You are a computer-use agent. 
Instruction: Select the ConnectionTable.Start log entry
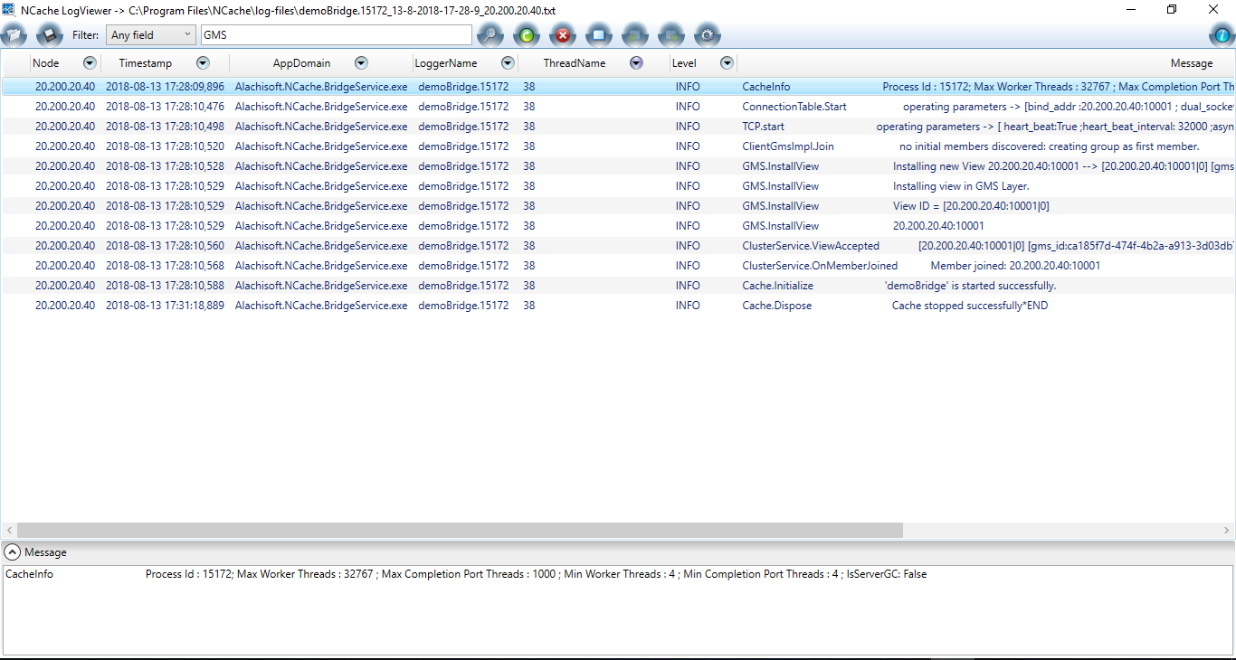point(618,107)
